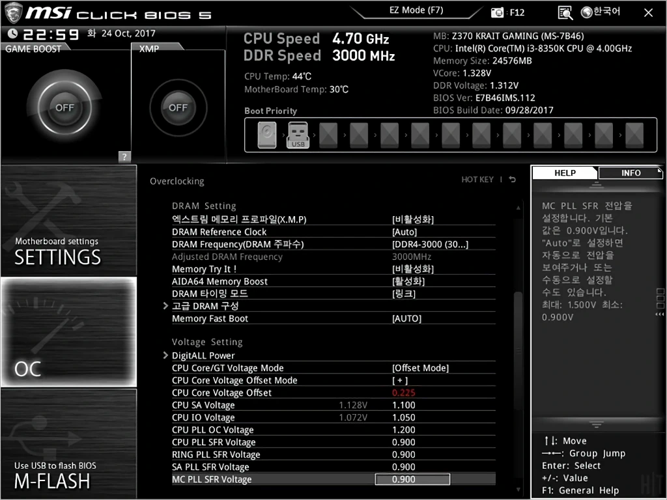Switch to the HELP tab
Image resolution: width=667 pixels, height=500 pixels.
pyautogui.click(x=565, y=173)
